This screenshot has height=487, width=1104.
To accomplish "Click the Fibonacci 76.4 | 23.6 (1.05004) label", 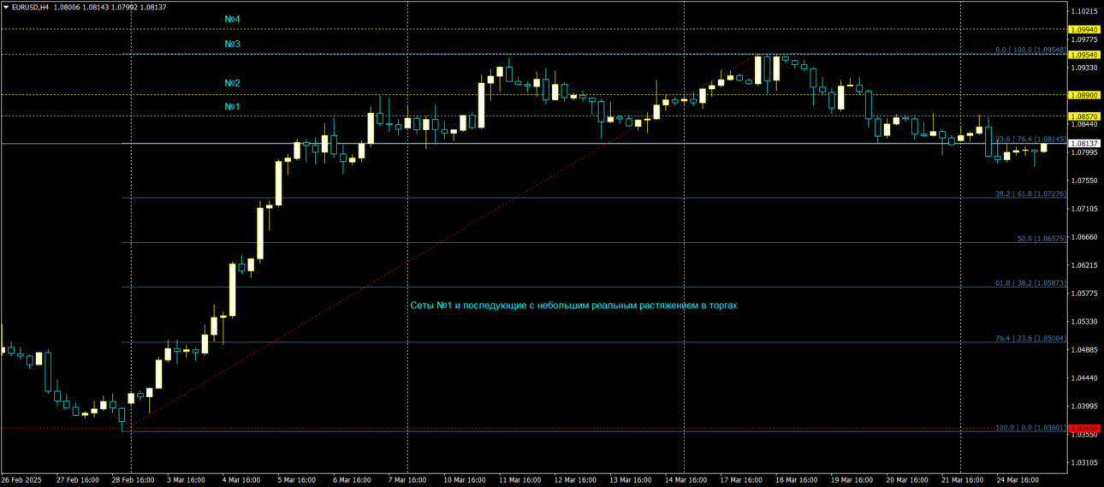I will (1030, 338).
